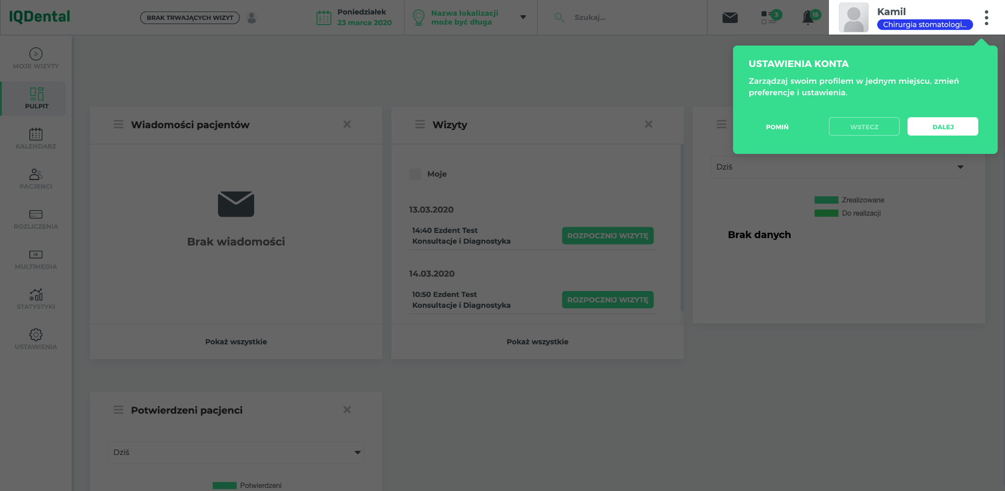Open Statystyki section
Viewport: 1005px width, 491px height.
click(36, 299)
